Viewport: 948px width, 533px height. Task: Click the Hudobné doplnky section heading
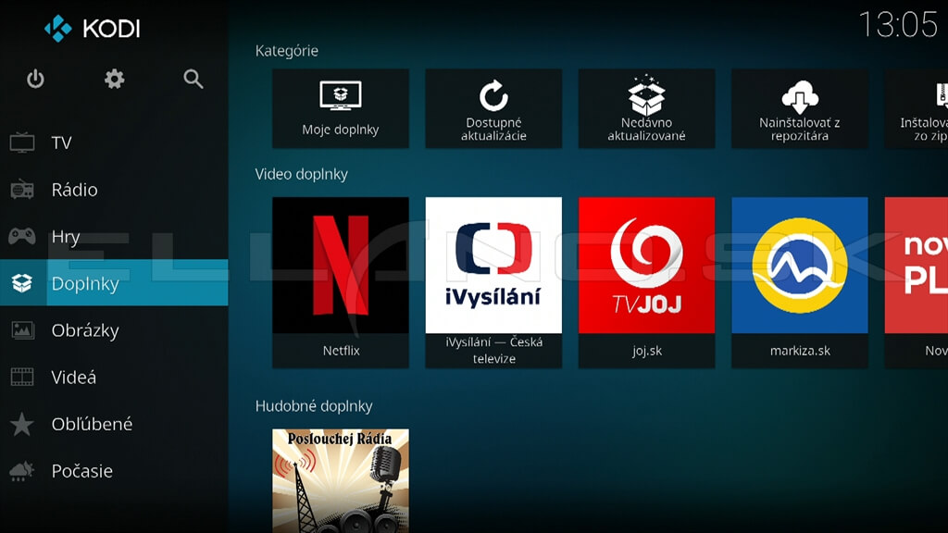pyautogui.click(x=314, y=406)
